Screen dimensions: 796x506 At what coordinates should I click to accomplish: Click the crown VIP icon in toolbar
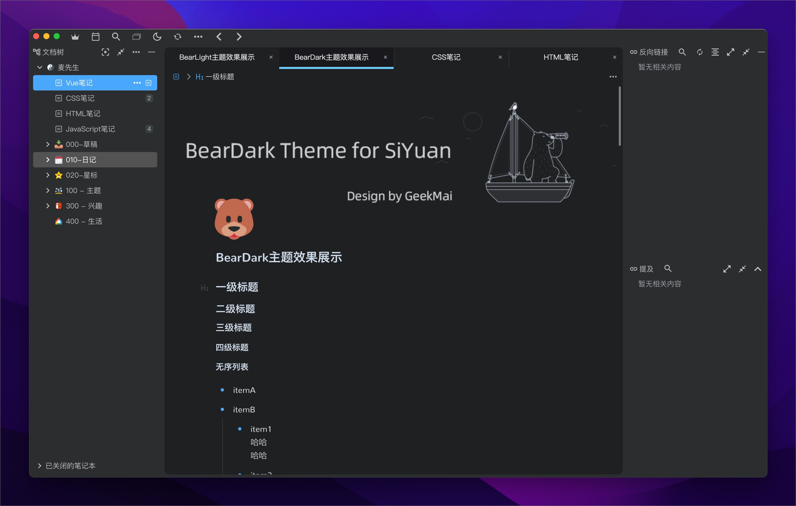click(x=75, y=37)
